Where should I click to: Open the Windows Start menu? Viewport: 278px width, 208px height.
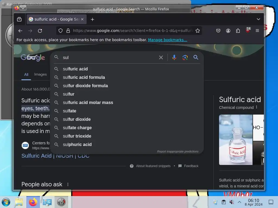tap(6, 202)
